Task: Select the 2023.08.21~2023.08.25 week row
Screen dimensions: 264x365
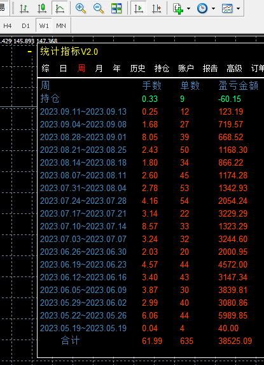Action: tap(83, 150)
